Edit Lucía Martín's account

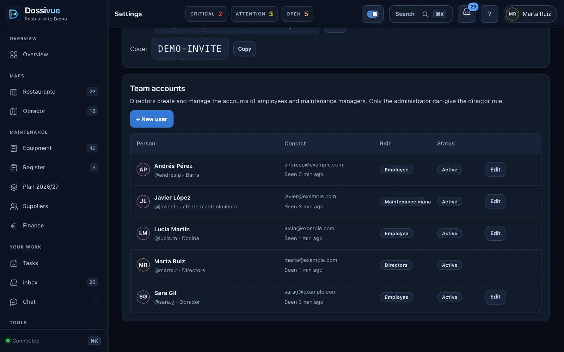tap(495, 233)
